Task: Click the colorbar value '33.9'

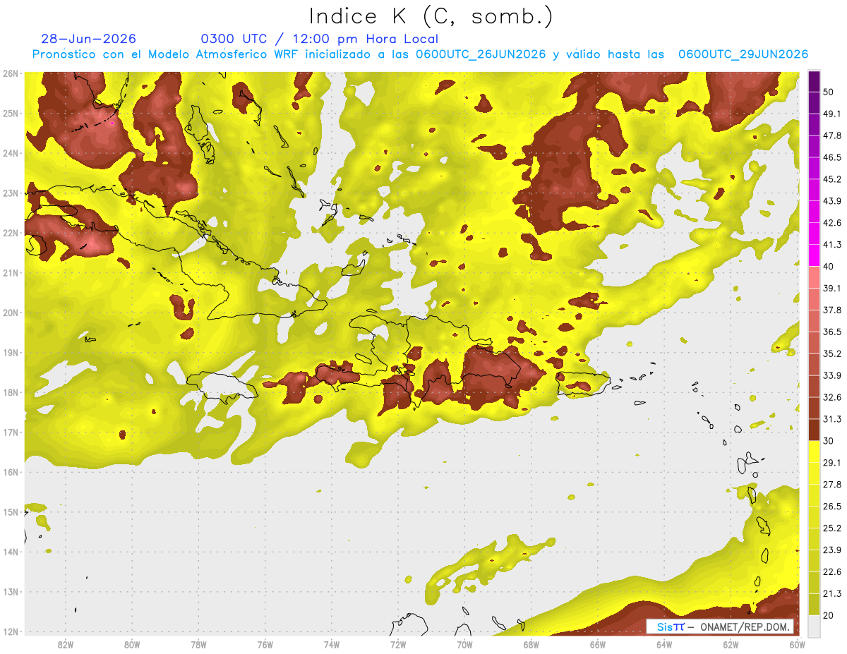Action: (832, 375)
